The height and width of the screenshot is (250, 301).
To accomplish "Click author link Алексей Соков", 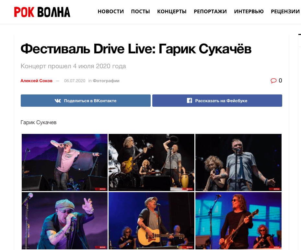I will 37,81.
